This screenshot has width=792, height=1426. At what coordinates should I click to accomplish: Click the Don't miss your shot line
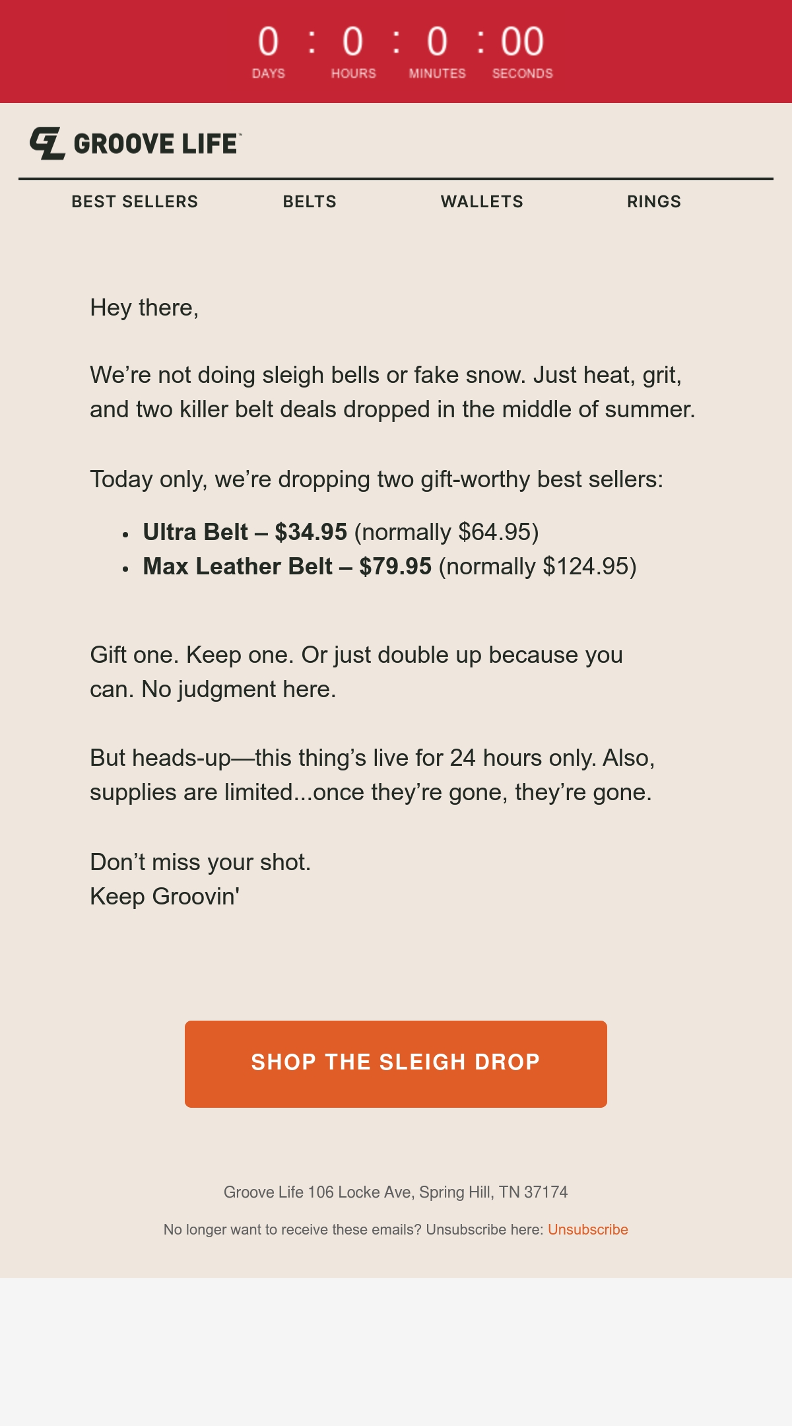point(201,862)
